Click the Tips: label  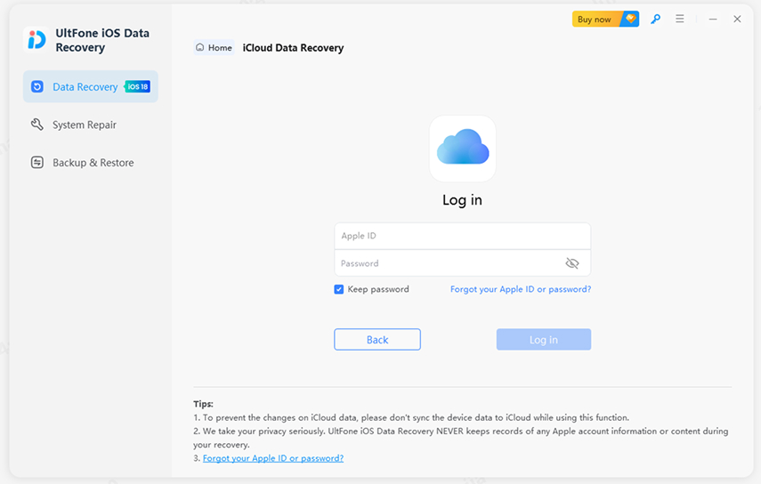point(203,404)
